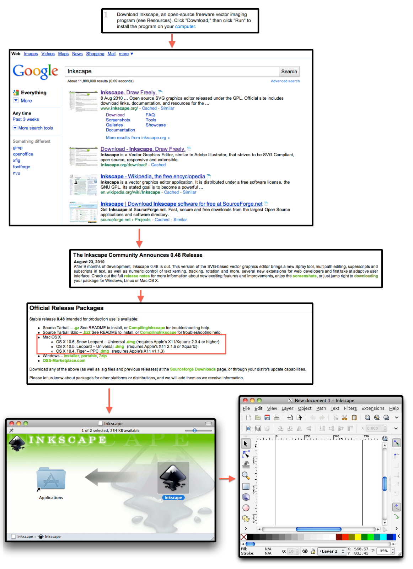Click the New document icon

pyautogui.click(x=248, y=418)
